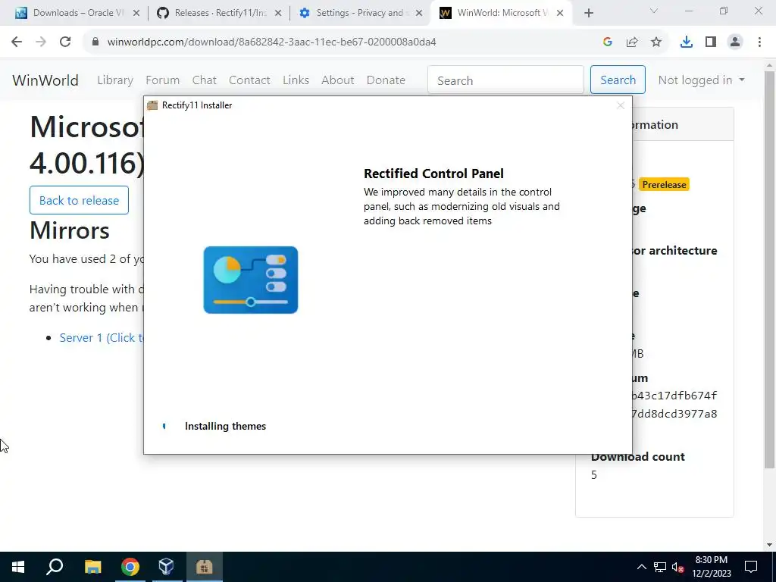Focus the WinWorld Search field
The height and width of the screenshot is (582, 776).
click(505, 80)
